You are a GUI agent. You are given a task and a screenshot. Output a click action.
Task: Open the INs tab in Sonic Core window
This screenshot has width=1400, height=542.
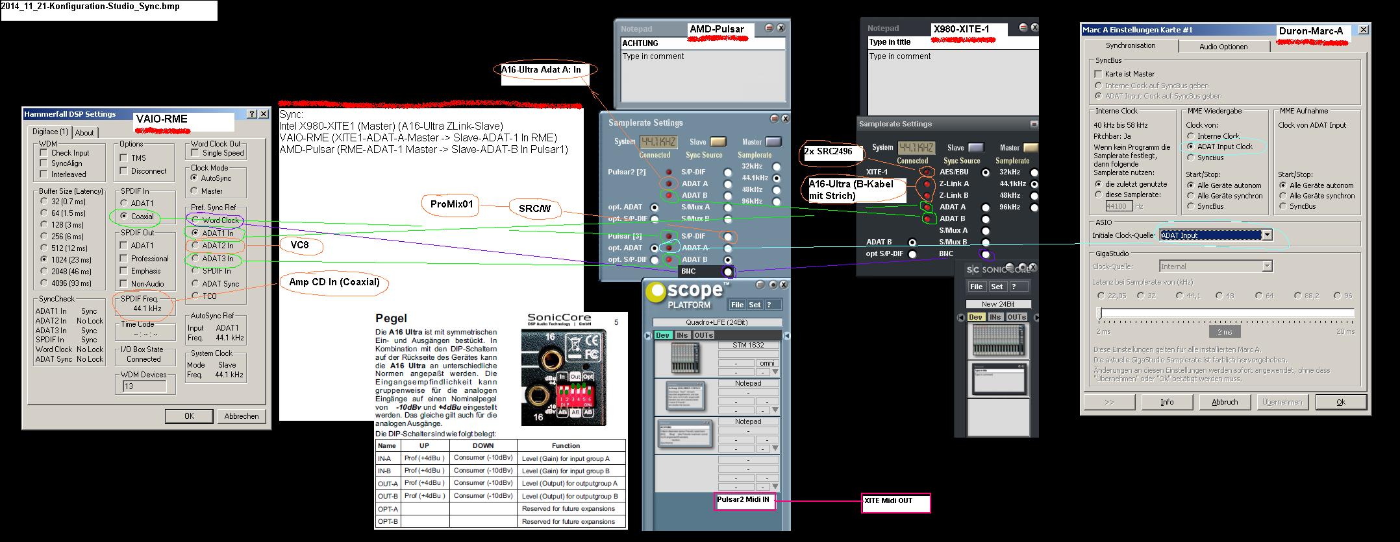(x=995, y=317)
